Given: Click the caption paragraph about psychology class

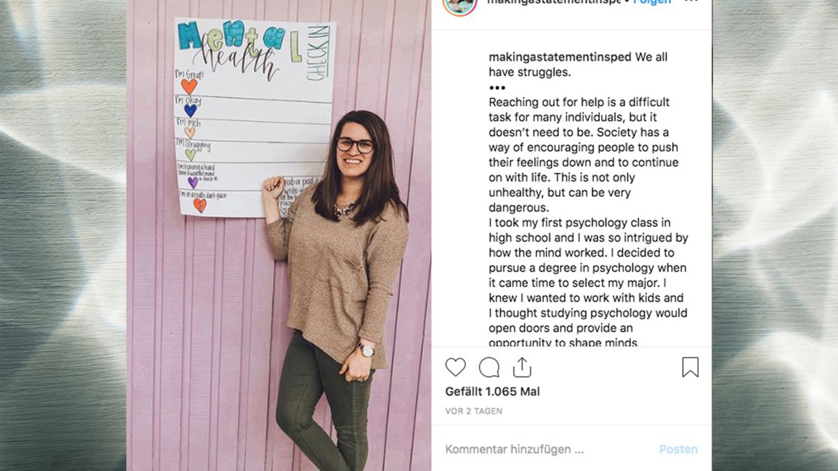Looking at the screenshot, I should click(x=588, y=283).
